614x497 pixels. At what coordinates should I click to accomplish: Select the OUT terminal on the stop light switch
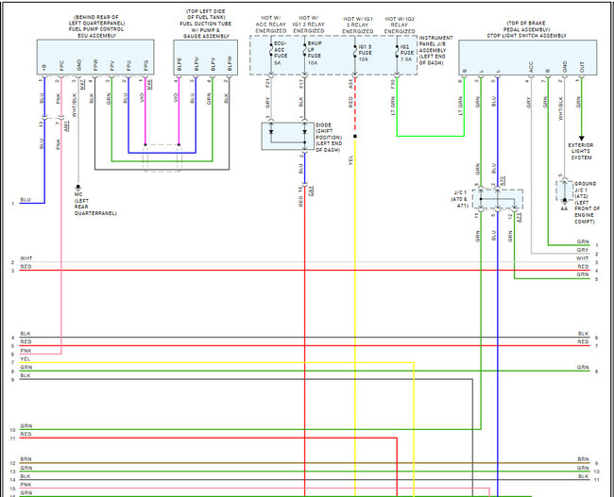coord(582,67)
